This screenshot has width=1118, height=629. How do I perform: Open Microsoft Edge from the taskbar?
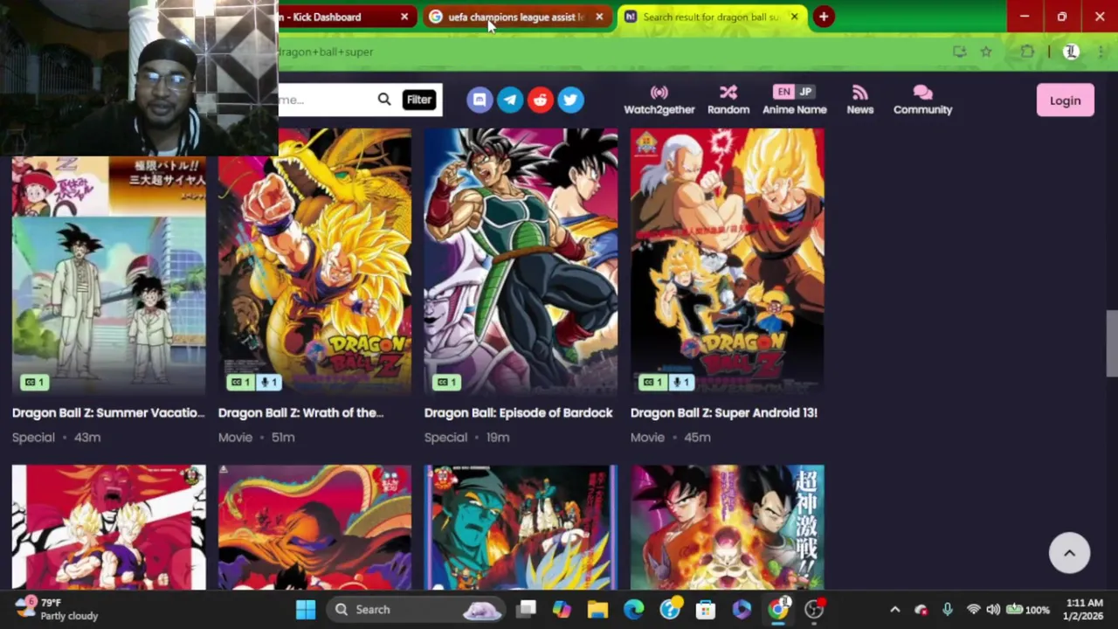pos(633,609)
